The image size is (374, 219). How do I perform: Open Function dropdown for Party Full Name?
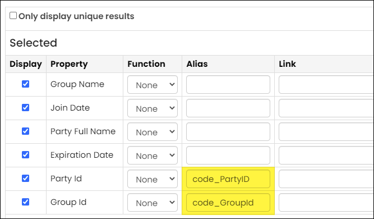[153, 131]
